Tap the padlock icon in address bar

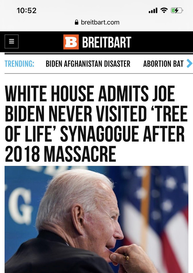click(77, 22)
